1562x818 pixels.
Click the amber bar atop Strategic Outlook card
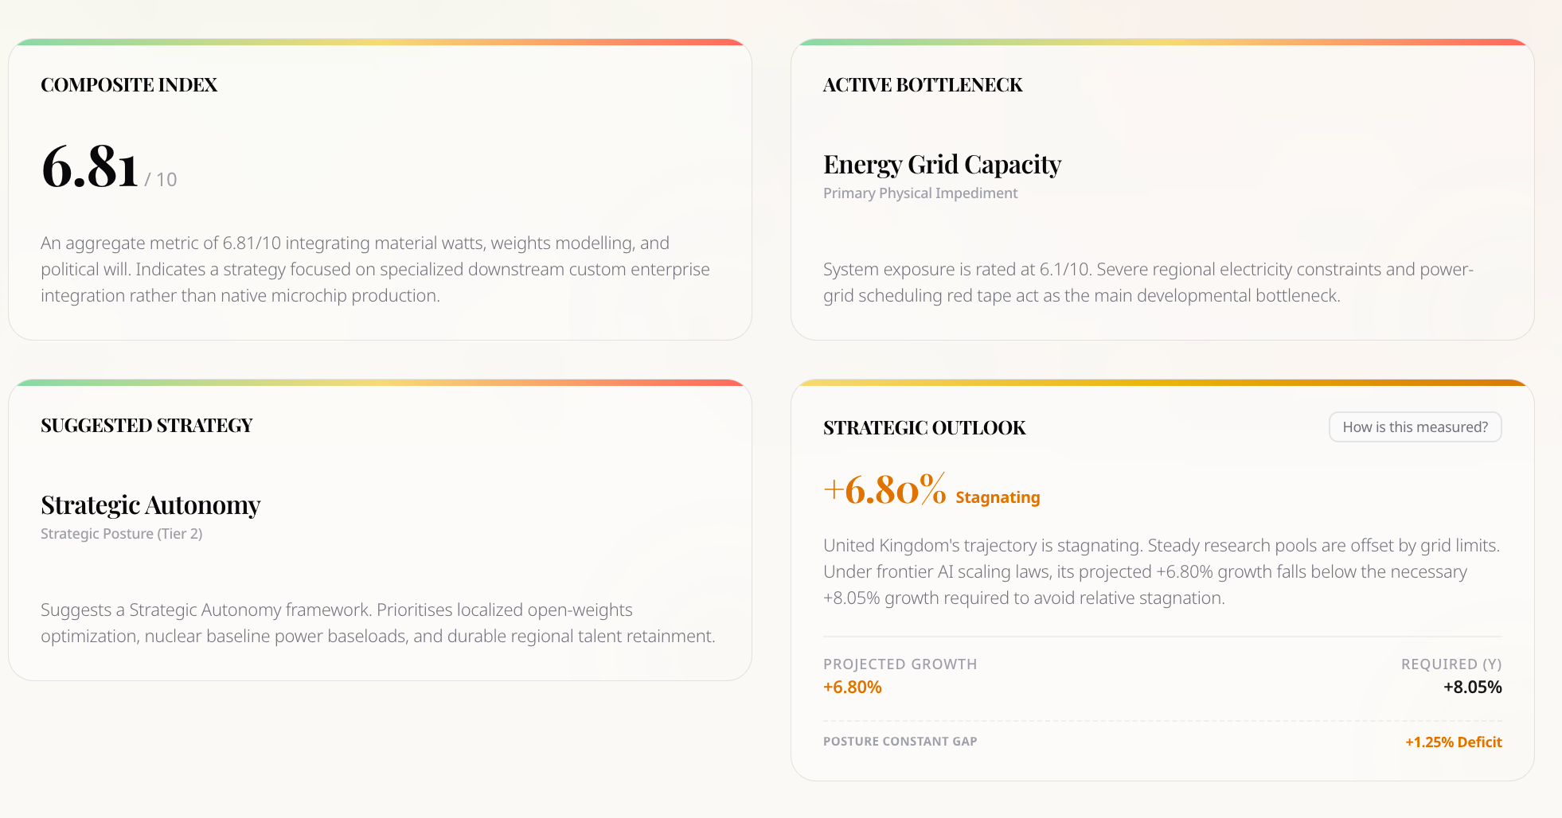(1162, 382)
